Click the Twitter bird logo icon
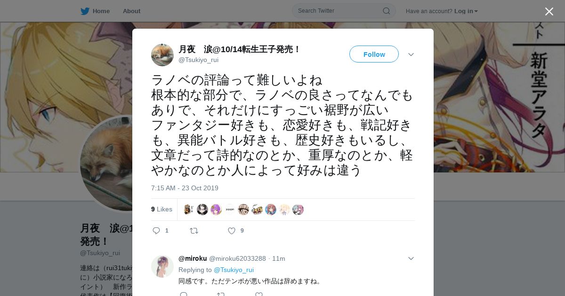 pyautogui.click(x=85, y=11)
